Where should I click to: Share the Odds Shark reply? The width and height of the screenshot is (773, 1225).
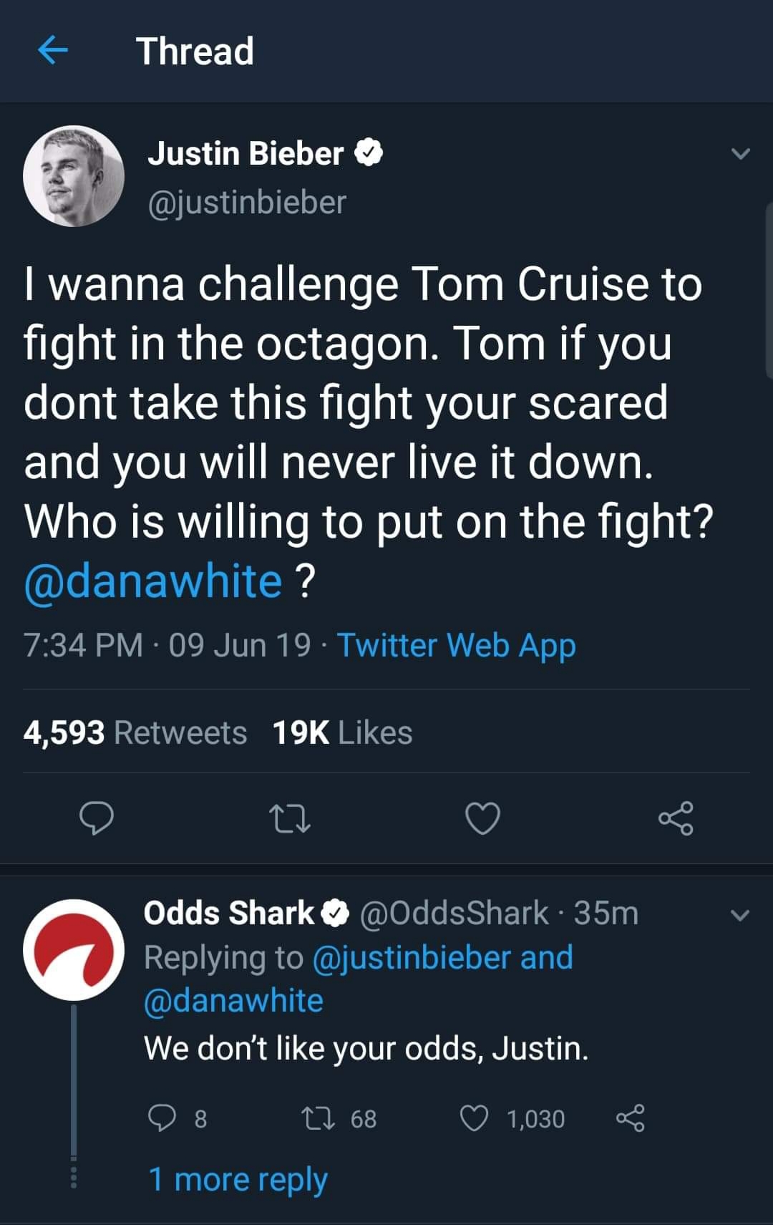(x=631, y=1118)
